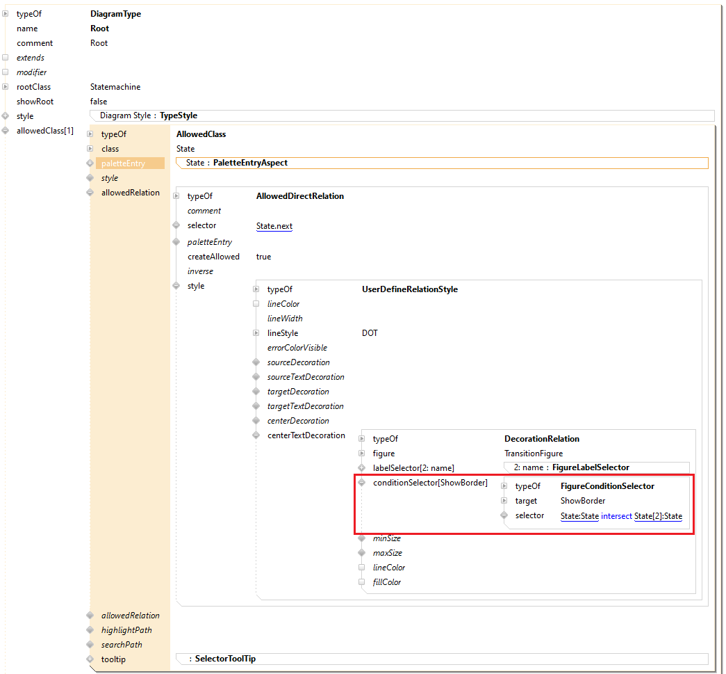Image resolution: width=726 pixels, height=674 pixels.
Task: Click the intersect link in selector expression
Action: pyautogui.click(x=618, y=515)
